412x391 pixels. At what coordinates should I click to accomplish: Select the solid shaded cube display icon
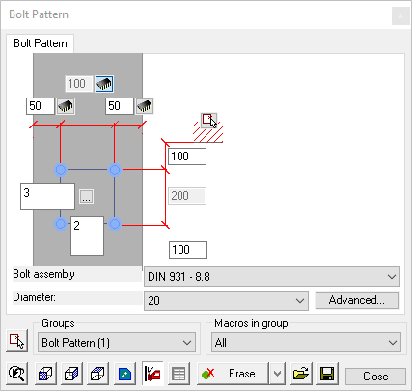(x=45, y=374)
